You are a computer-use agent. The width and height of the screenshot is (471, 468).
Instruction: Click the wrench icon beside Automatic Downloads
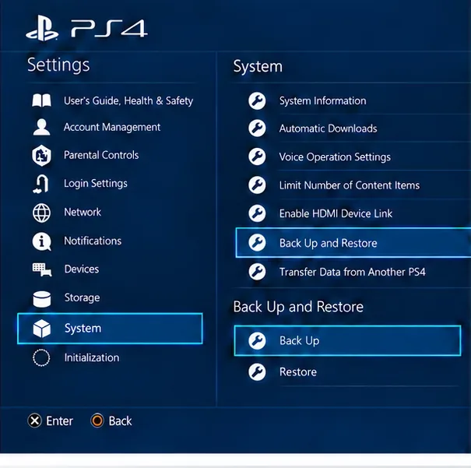coord(257,128)
